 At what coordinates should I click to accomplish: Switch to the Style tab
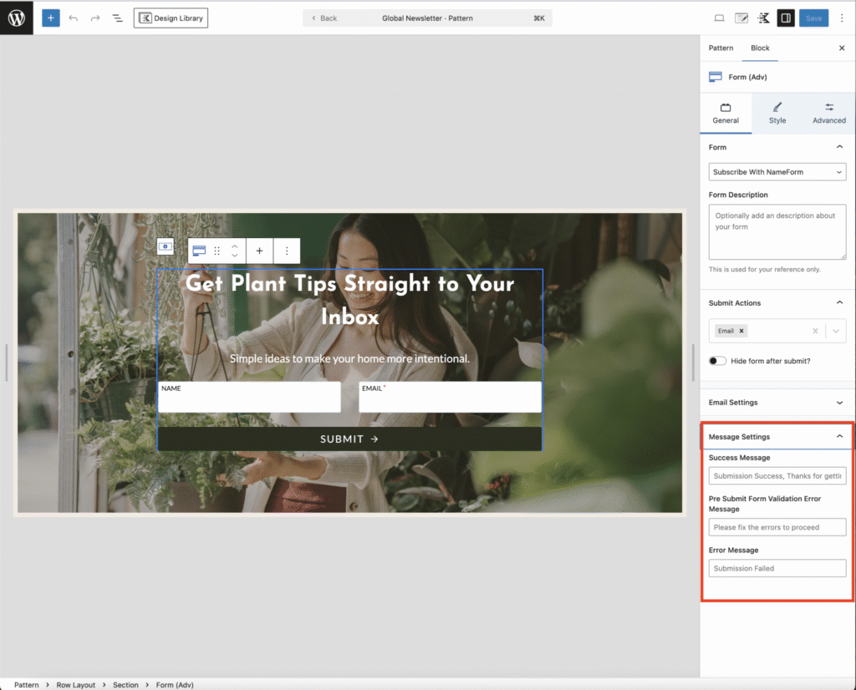777,113
